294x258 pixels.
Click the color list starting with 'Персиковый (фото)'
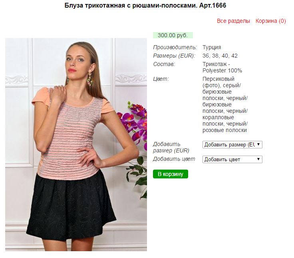(x=225, y=104)
